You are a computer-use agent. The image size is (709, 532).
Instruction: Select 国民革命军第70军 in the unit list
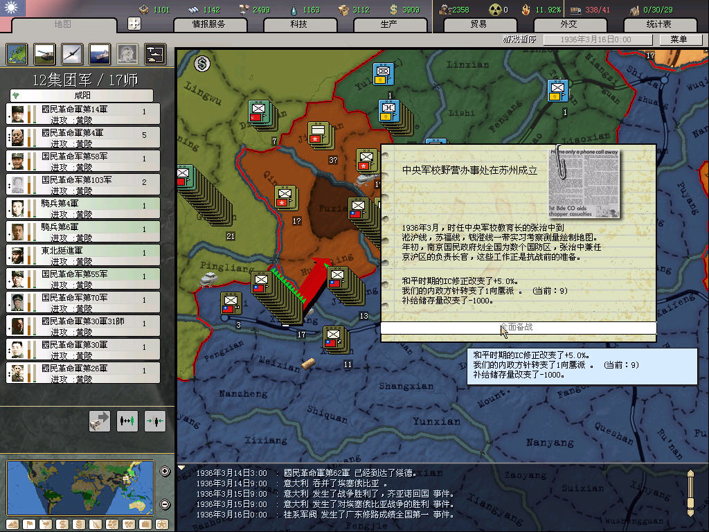tap(83, 302)
